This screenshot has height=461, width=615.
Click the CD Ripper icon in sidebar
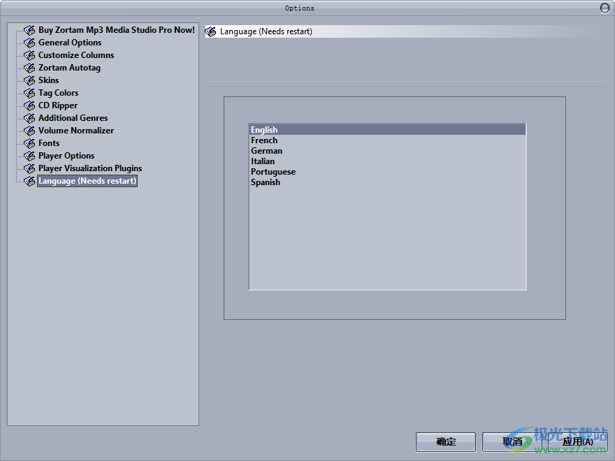coord(29,105)
